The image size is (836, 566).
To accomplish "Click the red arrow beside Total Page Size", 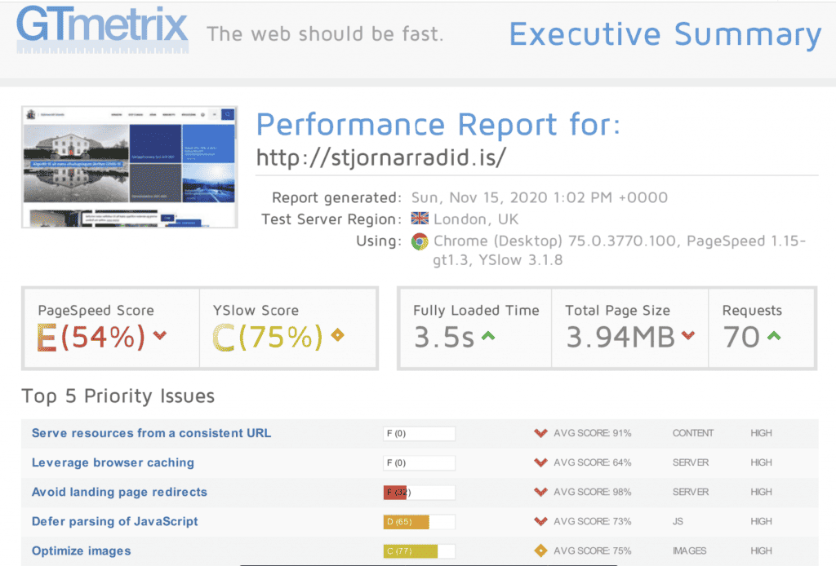I will click(688, 336).
